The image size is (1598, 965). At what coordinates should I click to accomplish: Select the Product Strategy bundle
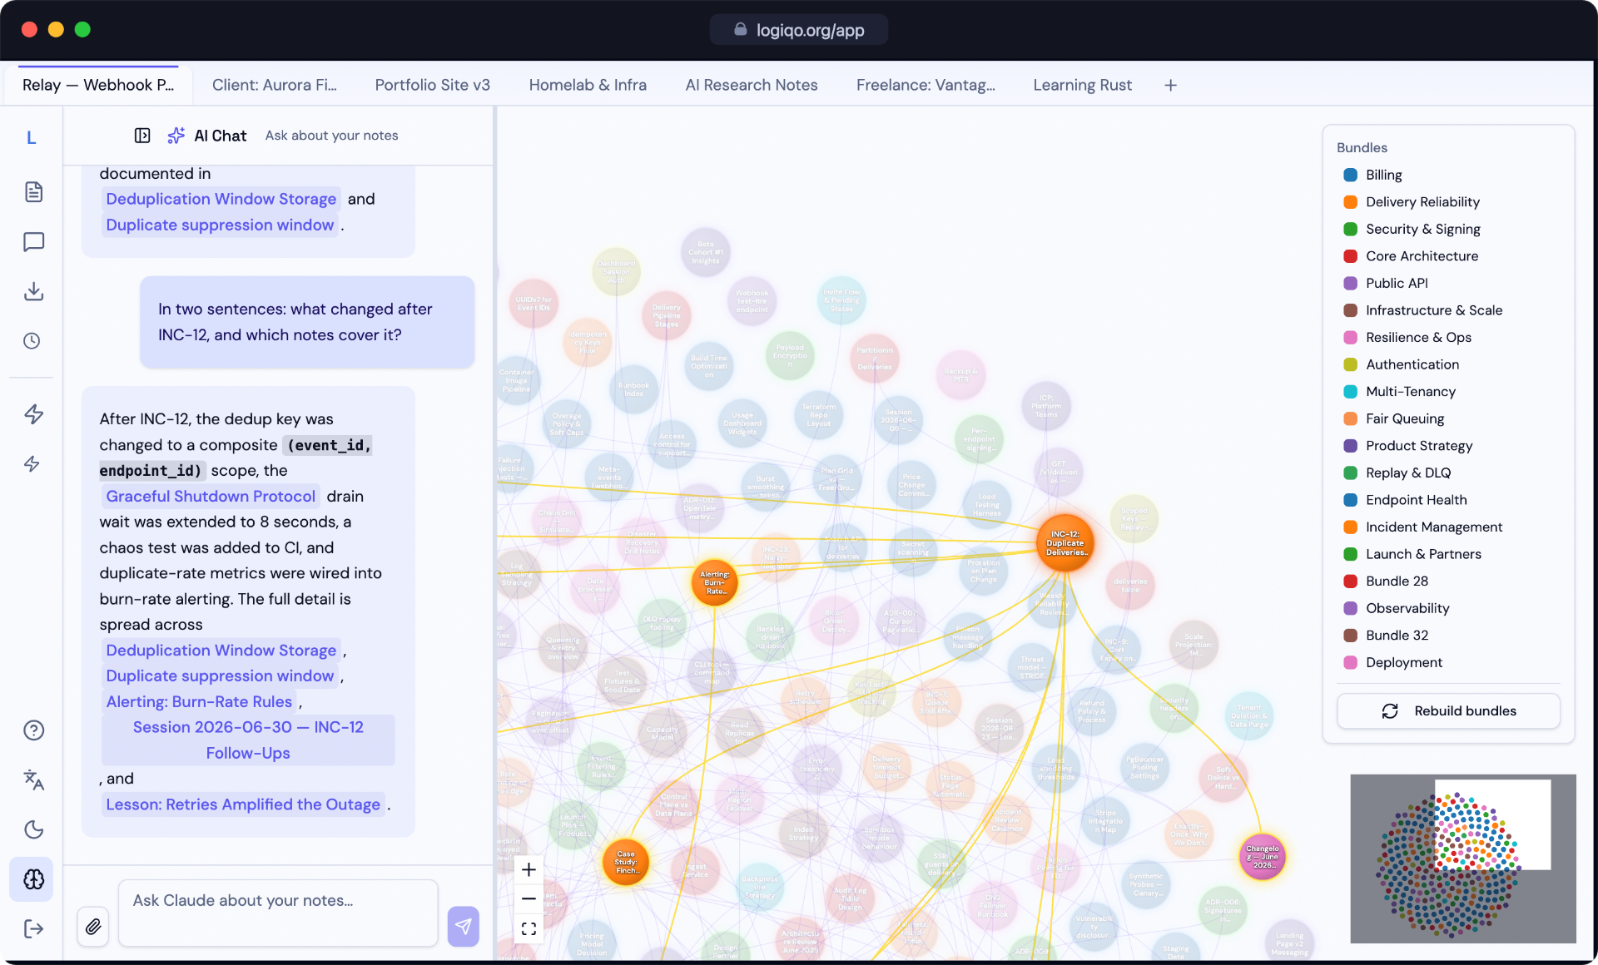tap(1419, 446)
